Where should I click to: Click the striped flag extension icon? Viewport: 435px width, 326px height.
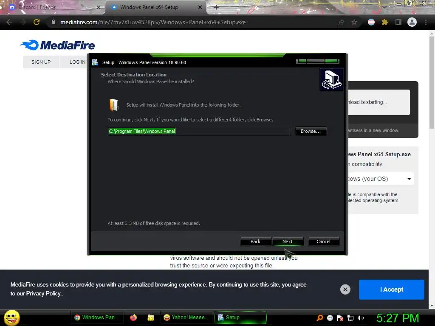click(371, 22)
